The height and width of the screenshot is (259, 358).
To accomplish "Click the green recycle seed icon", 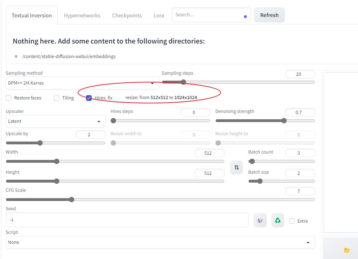I will [278, 220].
